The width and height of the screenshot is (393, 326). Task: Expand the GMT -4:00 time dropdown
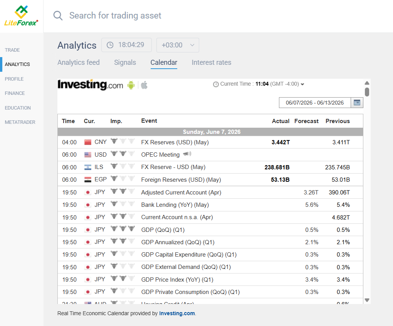point(302,84)
